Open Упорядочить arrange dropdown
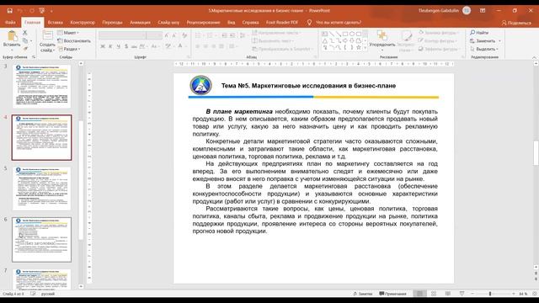Image resolution: width=539 pixels, height=303 pixels. [382, 40]
